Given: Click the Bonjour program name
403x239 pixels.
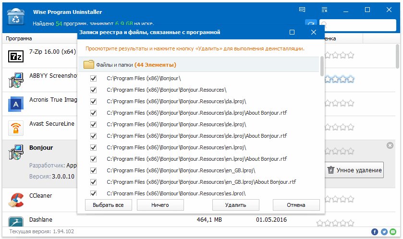Looking at the screenshot, I should [41, 148].
